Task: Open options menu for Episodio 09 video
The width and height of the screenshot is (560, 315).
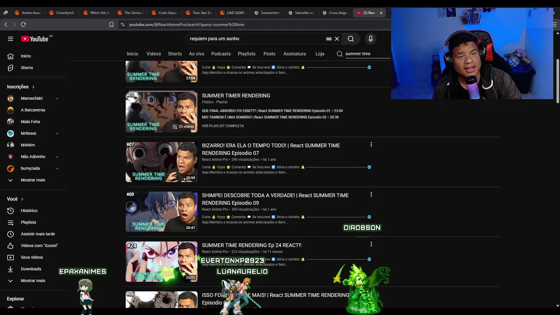Action: click(x=371, y=194)
